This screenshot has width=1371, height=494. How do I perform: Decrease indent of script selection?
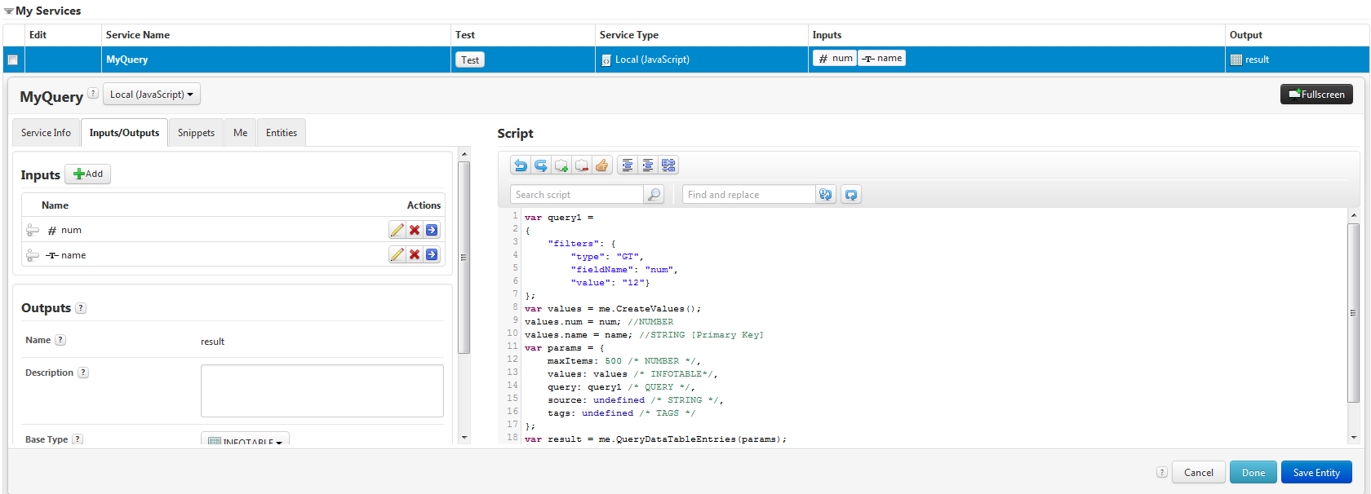627,165
